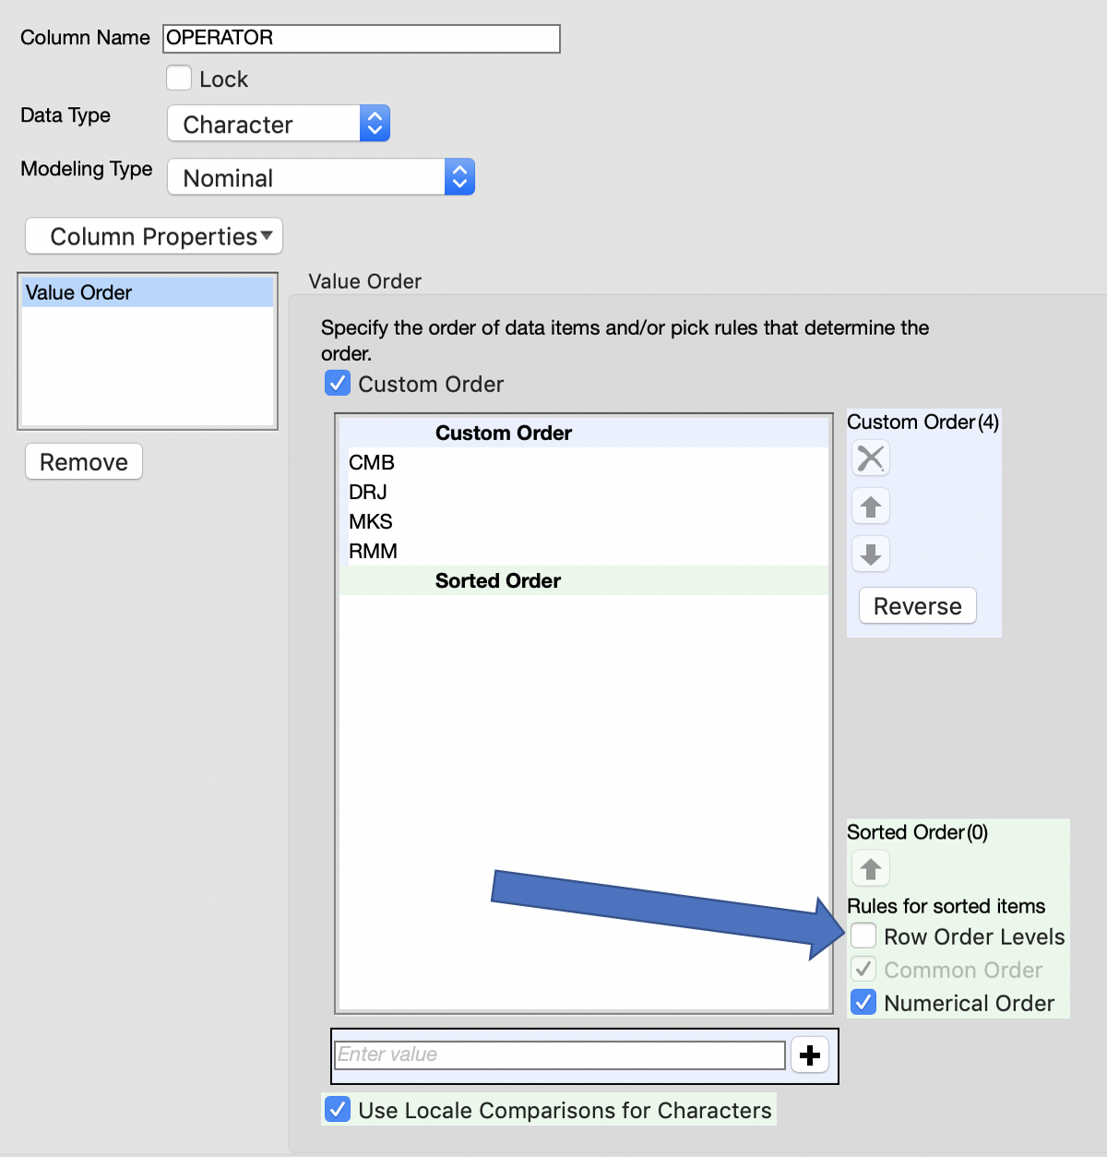Click the X remove icon in Custom Order

(870, 458)
